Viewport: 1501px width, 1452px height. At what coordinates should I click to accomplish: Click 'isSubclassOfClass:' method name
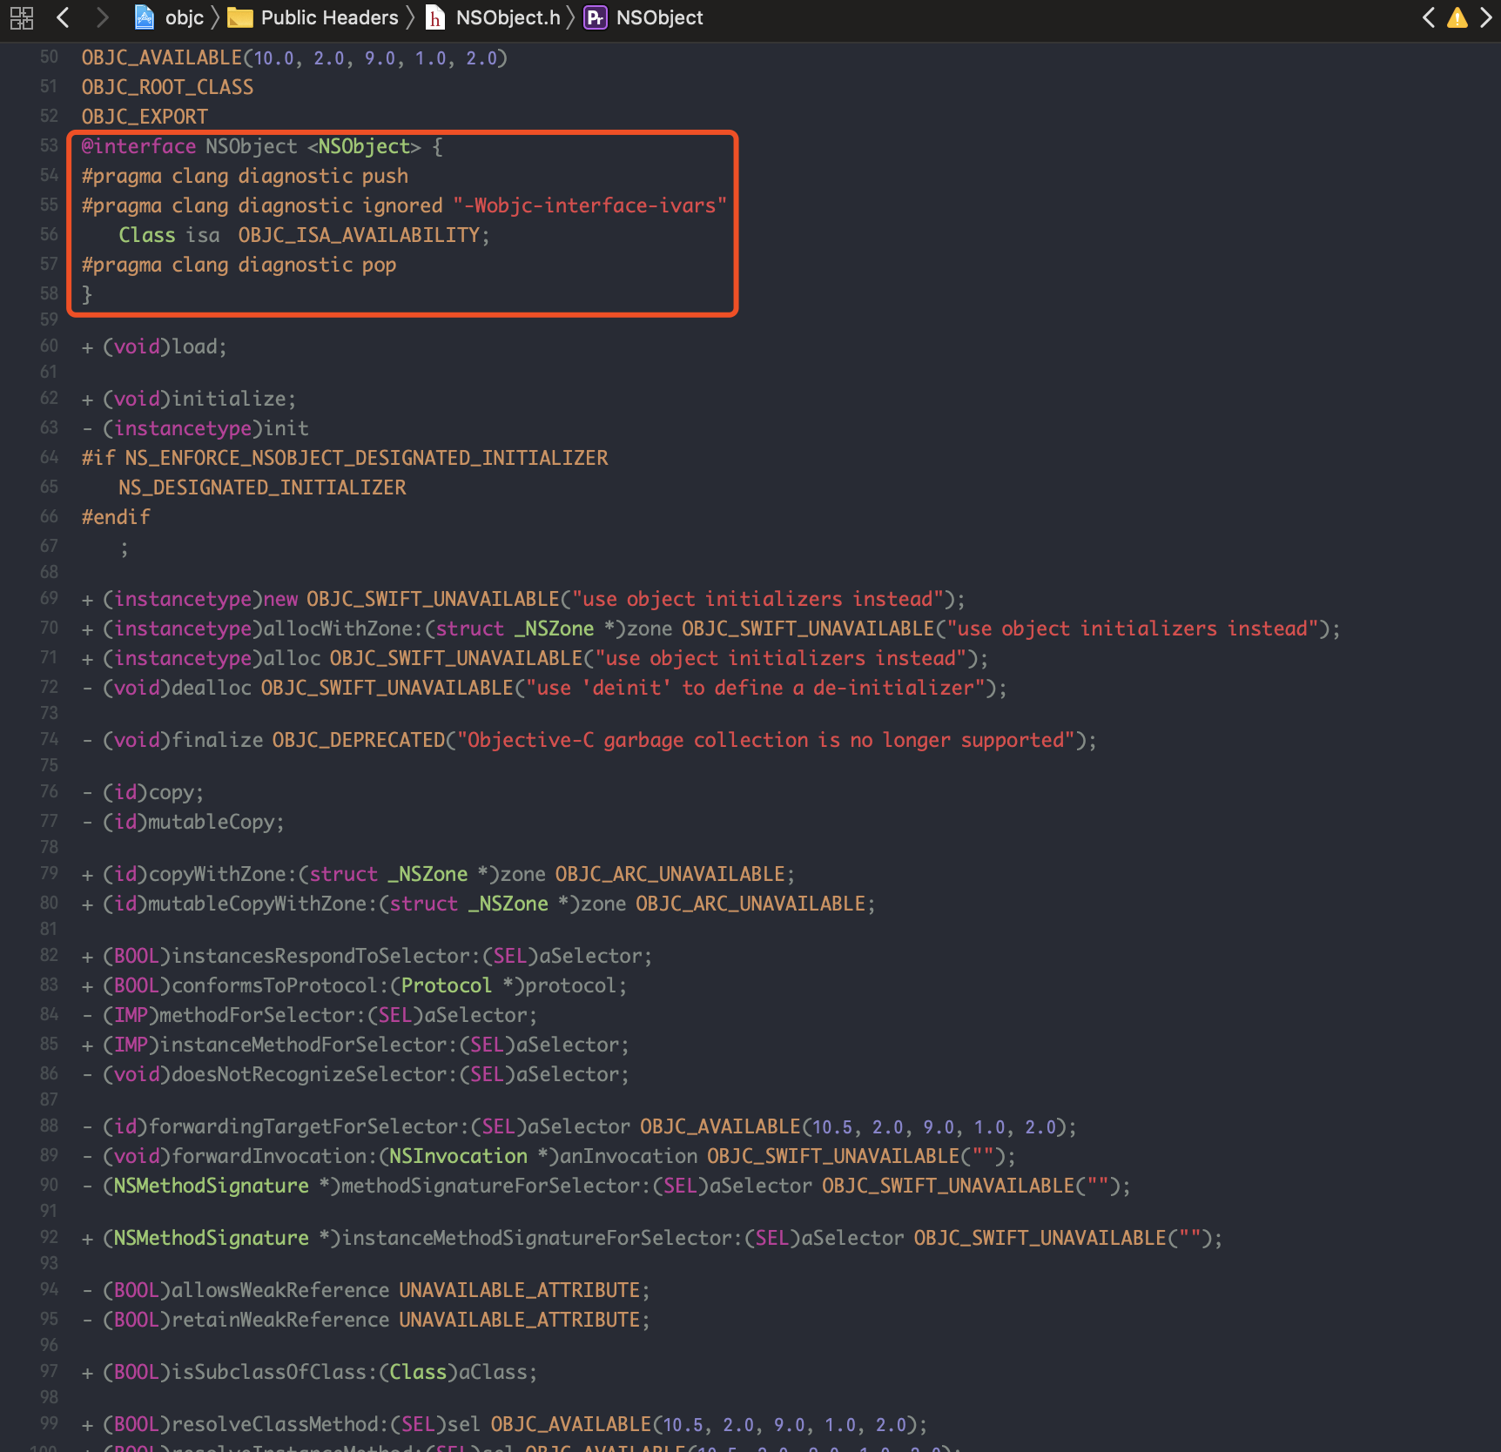pos(275,1372)
